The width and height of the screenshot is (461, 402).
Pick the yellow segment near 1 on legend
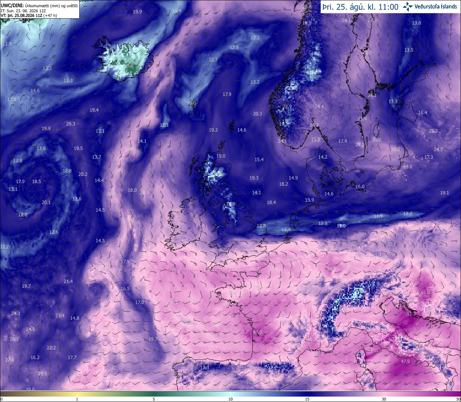tap(77, 394)
